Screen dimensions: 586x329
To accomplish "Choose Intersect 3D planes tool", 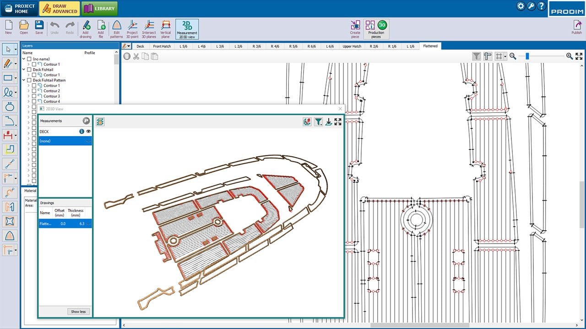I will coord(149,29).
